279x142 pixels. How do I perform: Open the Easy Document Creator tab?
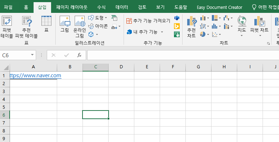219,7
